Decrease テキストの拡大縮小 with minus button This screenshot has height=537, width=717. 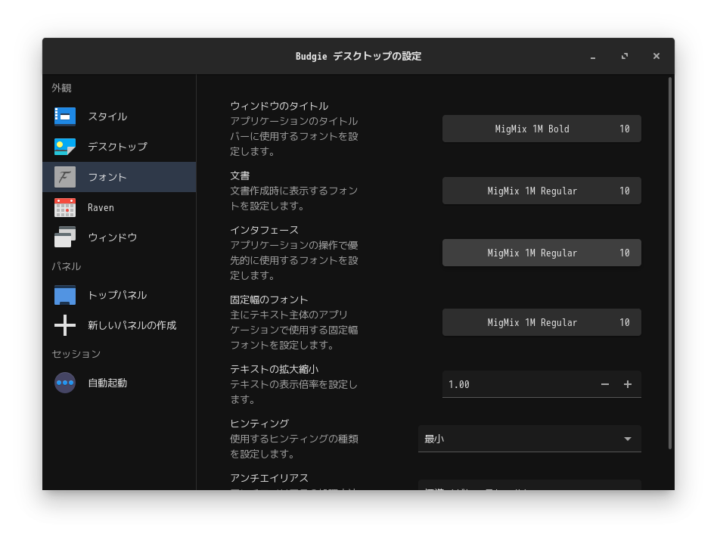(x=604, y=385)
